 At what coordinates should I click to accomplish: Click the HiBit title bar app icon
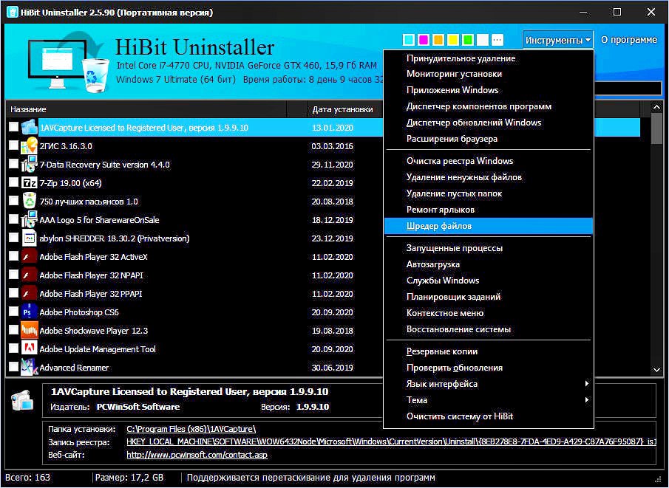point(13,12)
